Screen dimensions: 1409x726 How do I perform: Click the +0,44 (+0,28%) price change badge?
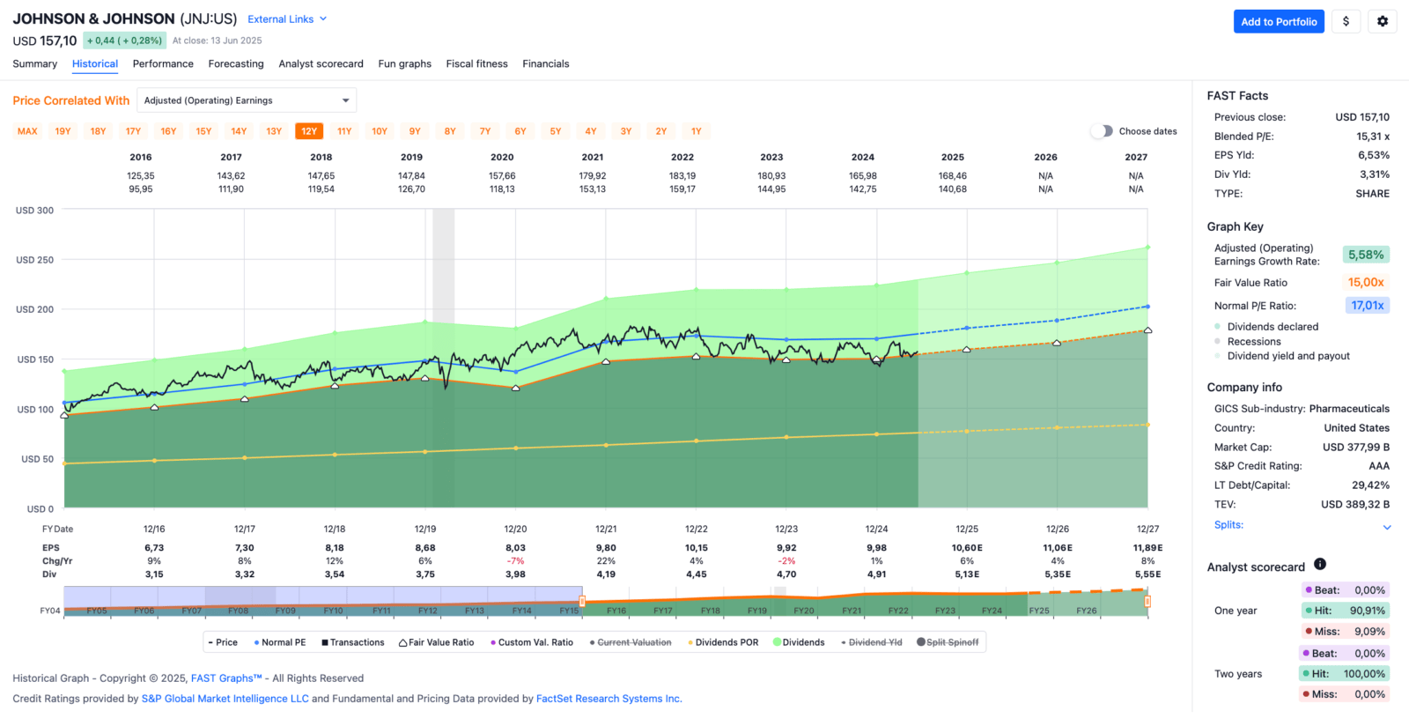click(124, 41)
